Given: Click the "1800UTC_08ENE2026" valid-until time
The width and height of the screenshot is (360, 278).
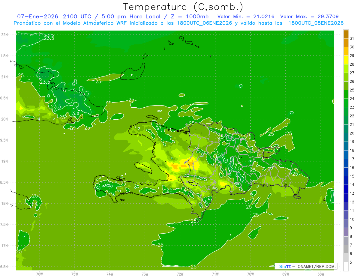Looking at the screenshot, I should 316,23.
